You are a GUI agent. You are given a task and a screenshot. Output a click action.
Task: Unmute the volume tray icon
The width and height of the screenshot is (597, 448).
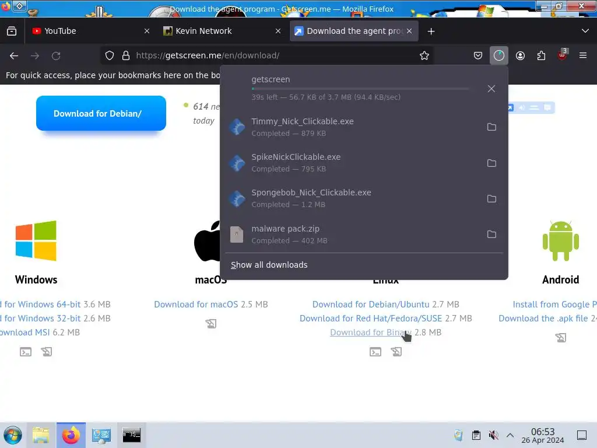(493, 435)
